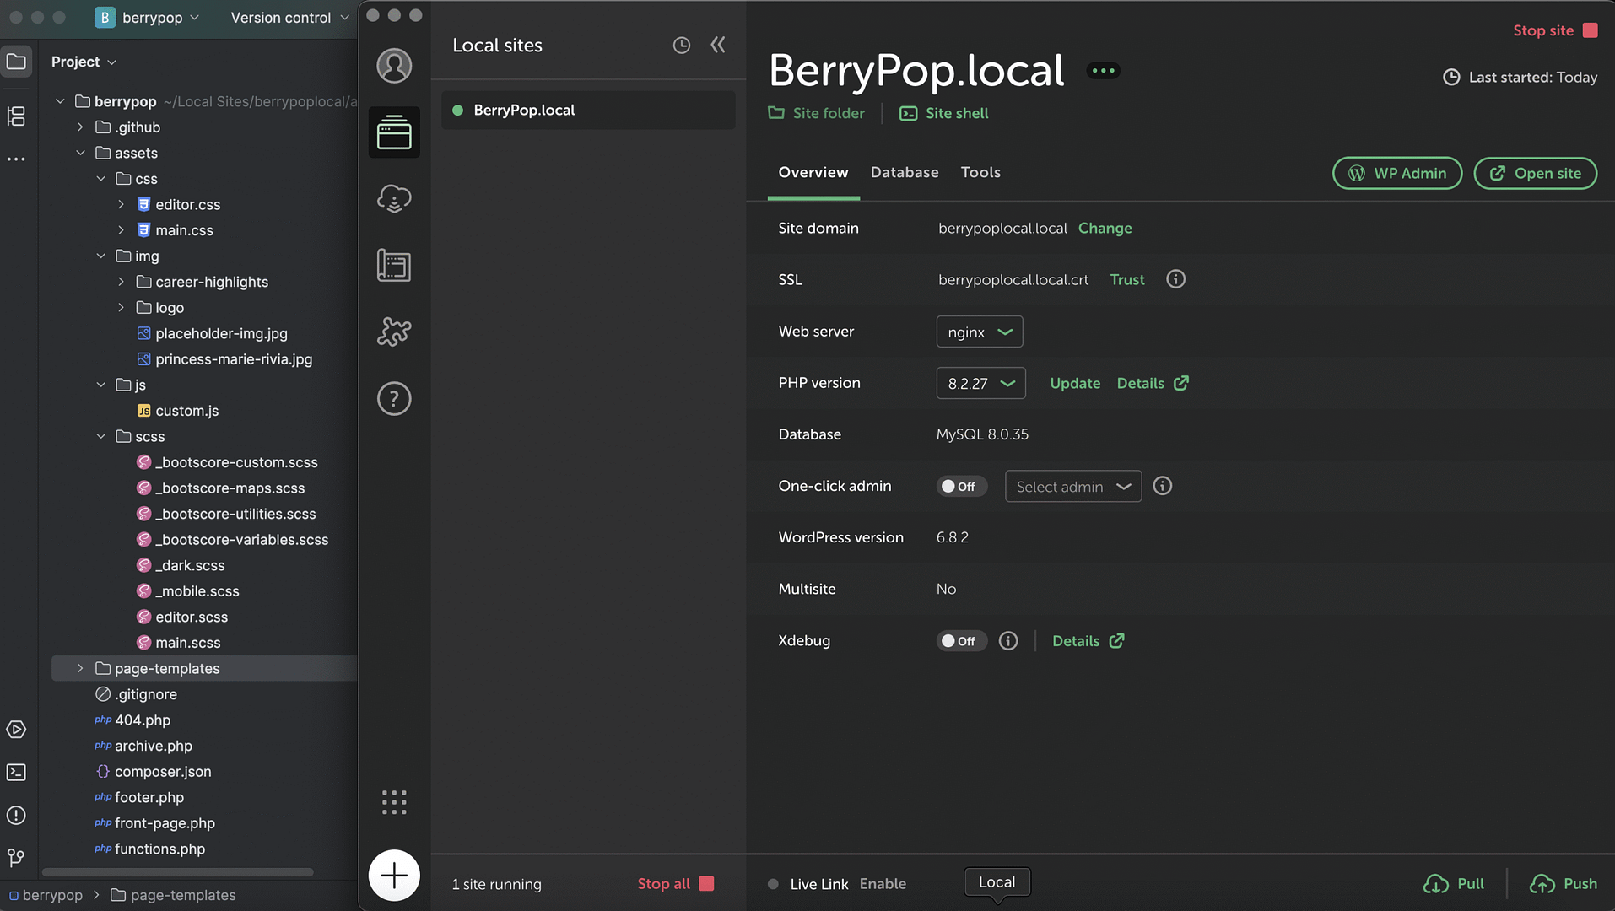Switch to the Tools tab
Screen dimensions: 1615x911
[980, 172]
